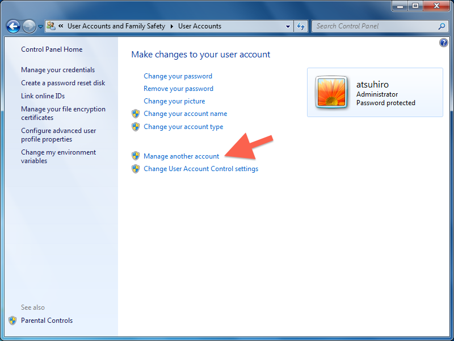Click the See also label
The height and width of the screenshot is (341, 454).
[x=33, y=307]
